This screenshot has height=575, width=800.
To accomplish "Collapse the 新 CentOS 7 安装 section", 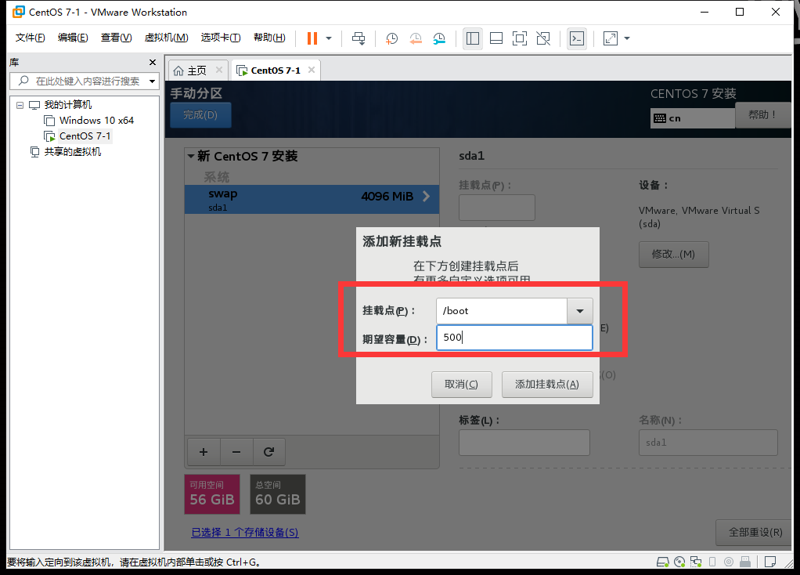I will (x=191, y=156).
